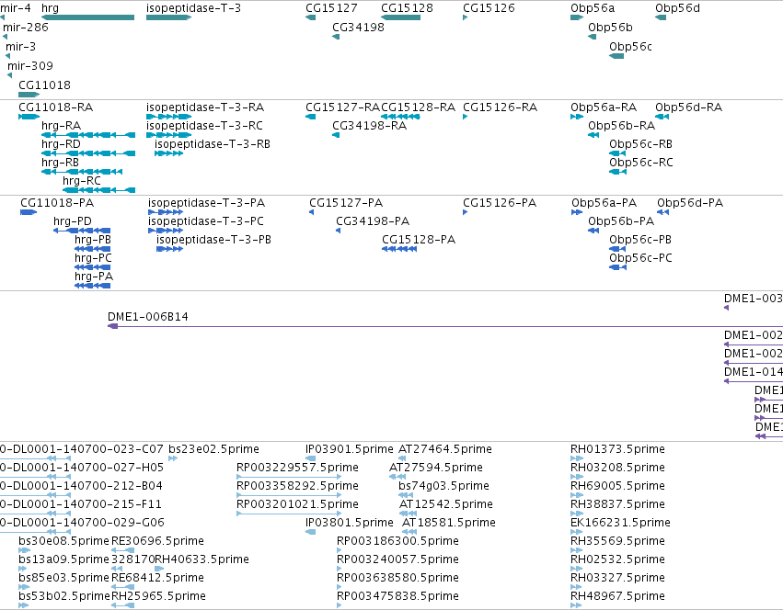The width and height of the screenshot is (783, 610).
Task: Select the Obp56c-PB protein label
Action: coord(640,240)
